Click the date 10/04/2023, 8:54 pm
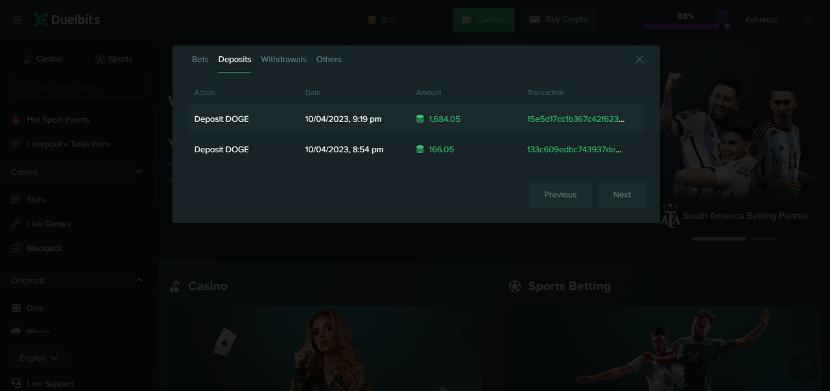830x391 pixels. point(344,150)
